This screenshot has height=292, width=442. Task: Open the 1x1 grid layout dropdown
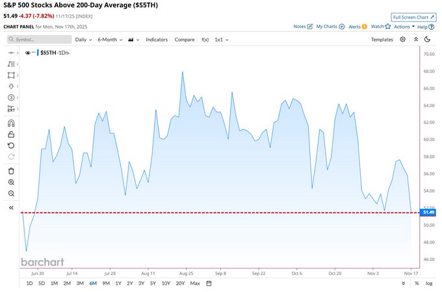point(221,40)
